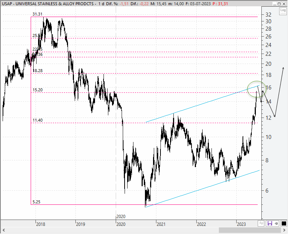Click the horizontal scrollbar thumb
The height and width of the screenshot is (234, 288).
[250, 230]
